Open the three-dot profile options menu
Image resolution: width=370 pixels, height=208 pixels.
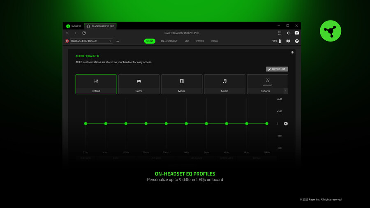[117, 41]
